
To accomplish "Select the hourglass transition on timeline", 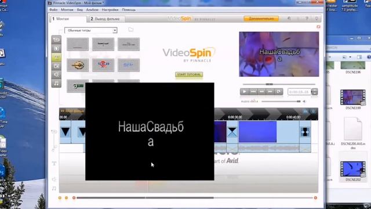I will tap(232, 132).
